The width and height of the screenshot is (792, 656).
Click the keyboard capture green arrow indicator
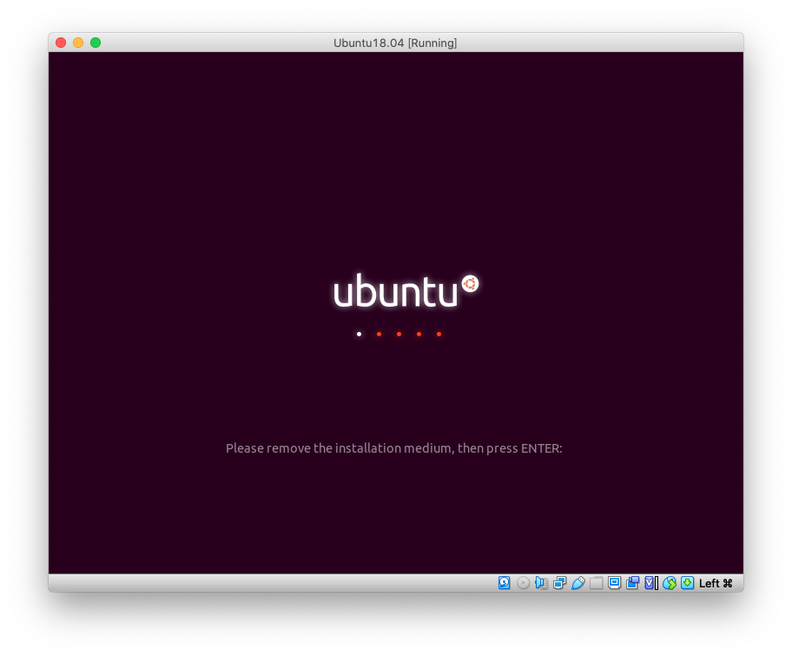(688, 583)
